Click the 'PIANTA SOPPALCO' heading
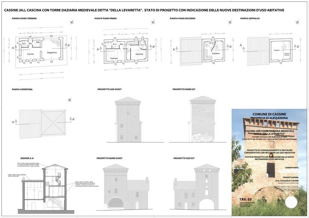Image resolution: width=309 pixels, height=218 pixels. coord(250,19)
